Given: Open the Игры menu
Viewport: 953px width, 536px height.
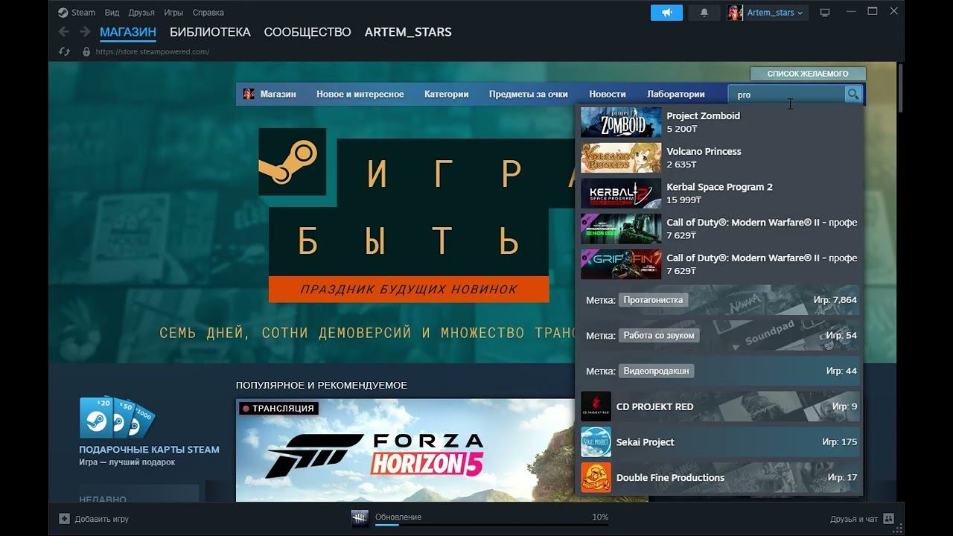Looking at the screenshot, I should [x=173, y=13].
